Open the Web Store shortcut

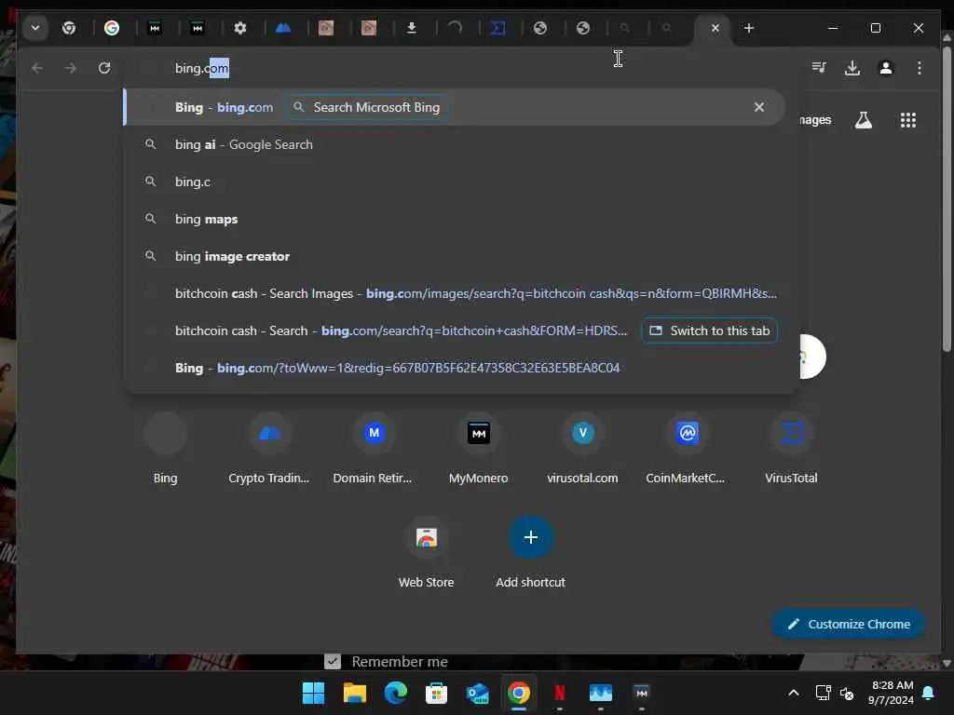(426, 553)
